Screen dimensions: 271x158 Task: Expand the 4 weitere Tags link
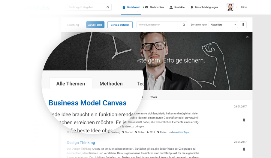(x=181, y=132)
